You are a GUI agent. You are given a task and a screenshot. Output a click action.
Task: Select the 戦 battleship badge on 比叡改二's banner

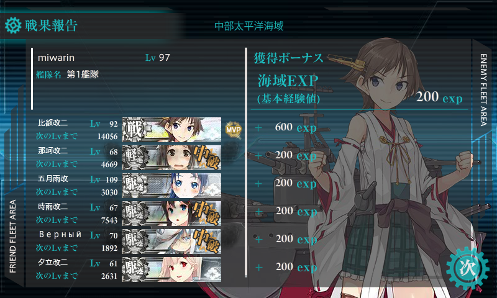[x=134, y=130]
